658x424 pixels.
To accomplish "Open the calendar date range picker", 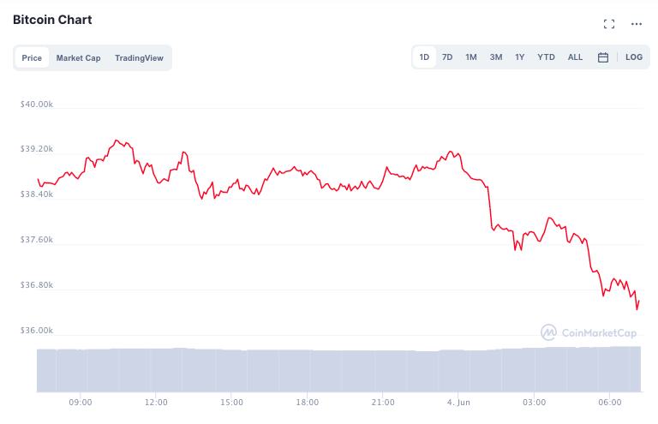I will (x=603, y=57).
